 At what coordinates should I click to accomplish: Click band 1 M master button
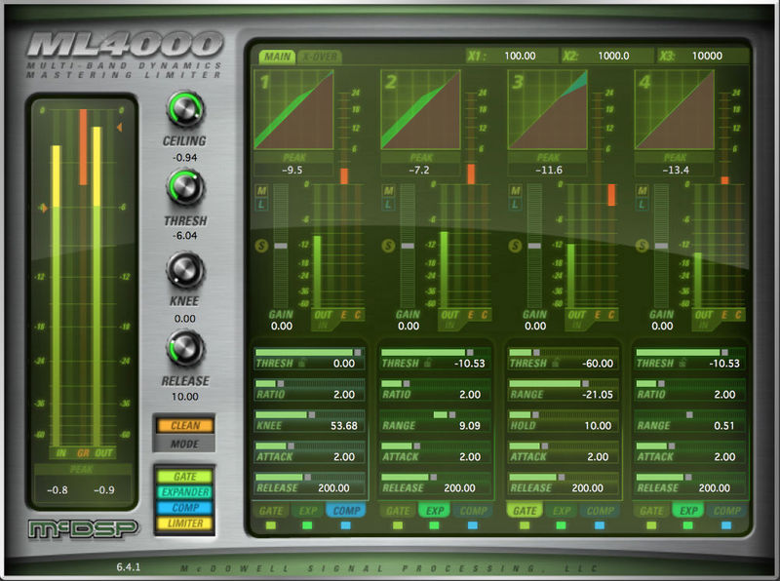coord(261,190)
